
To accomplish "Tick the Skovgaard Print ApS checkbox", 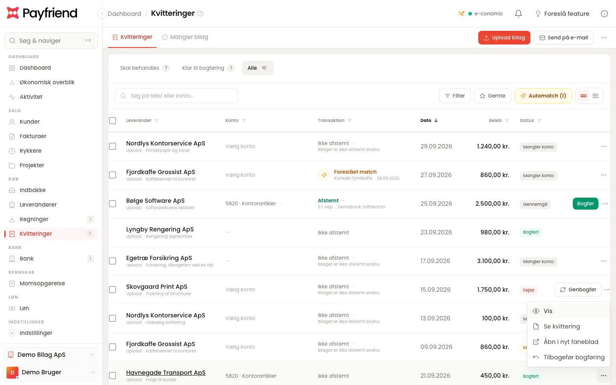I will tap(113, 290).
